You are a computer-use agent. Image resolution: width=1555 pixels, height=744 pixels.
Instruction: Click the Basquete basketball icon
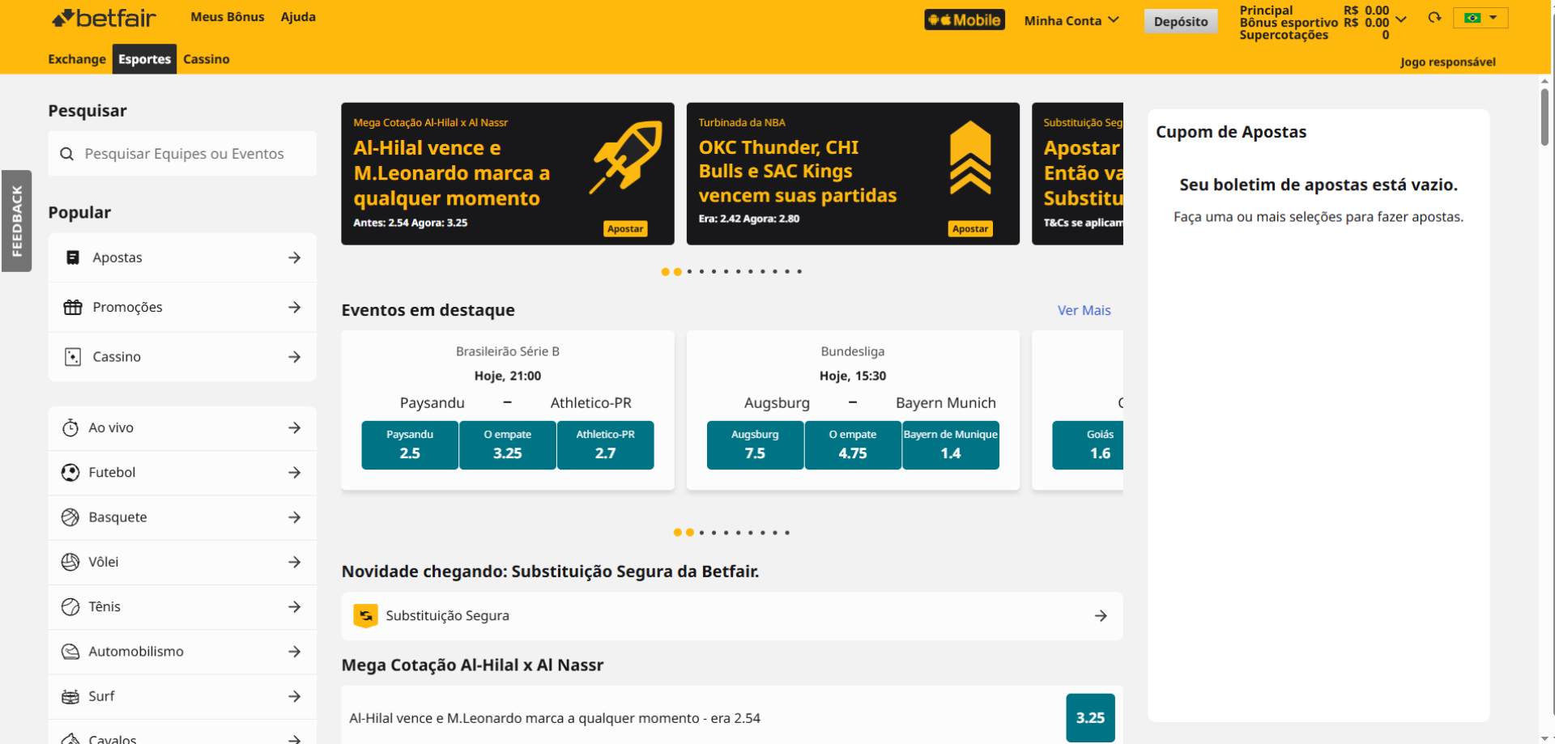click(x=70, y=517)
